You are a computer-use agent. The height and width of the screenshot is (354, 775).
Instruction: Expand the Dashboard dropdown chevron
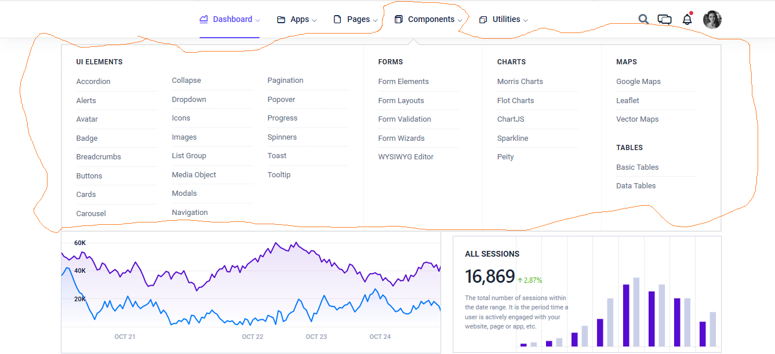[x=257, y=20]
